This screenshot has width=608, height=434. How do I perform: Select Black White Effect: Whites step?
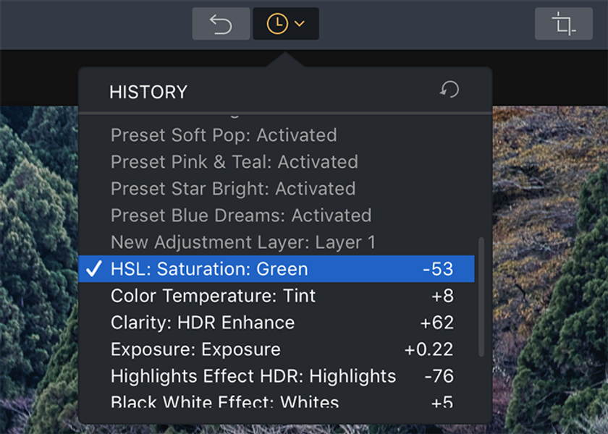276,401
